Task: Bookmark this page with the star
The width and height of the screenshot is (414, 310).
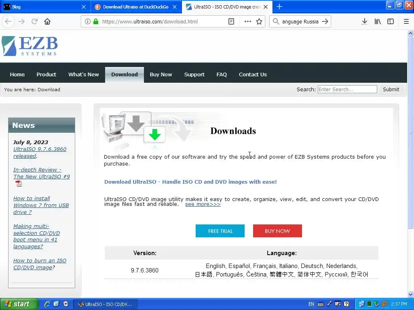Action: pos(259,21)
